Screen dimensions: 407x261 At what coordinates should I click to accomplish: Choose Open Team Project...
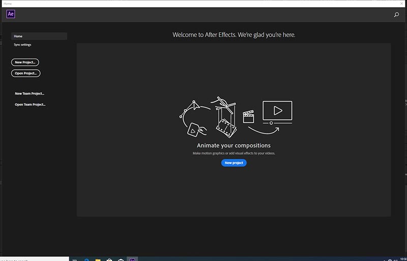[x=30, y=104]
